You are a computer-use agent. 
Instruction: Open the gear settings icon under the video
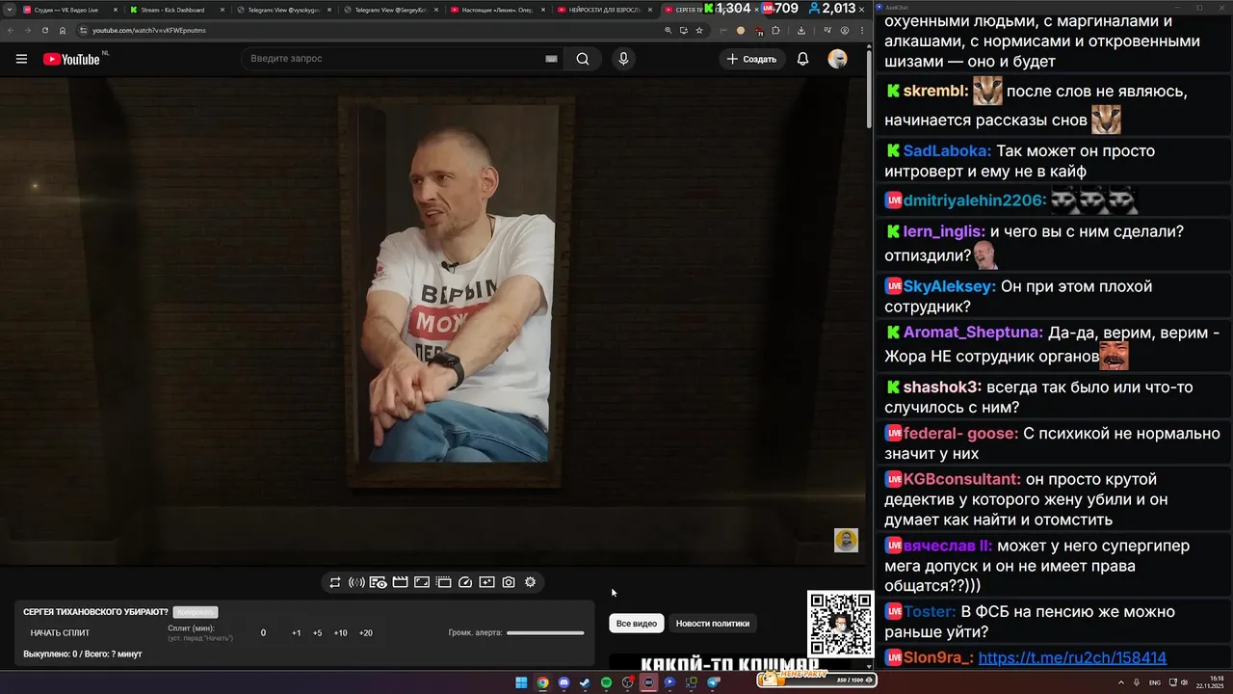530,582
